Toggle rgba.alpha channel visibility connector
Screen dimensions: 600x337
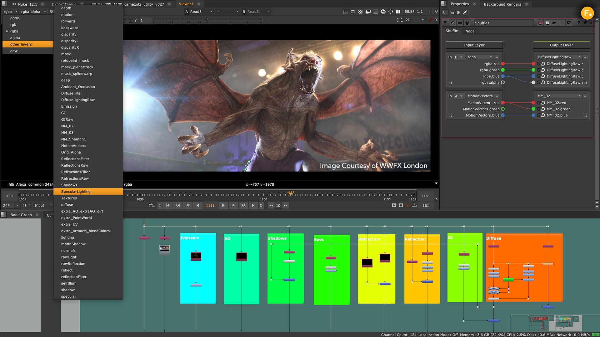(503, 82)
